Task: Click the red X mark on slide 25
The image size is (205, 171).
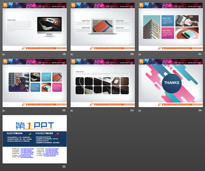Action: point(58,133)
